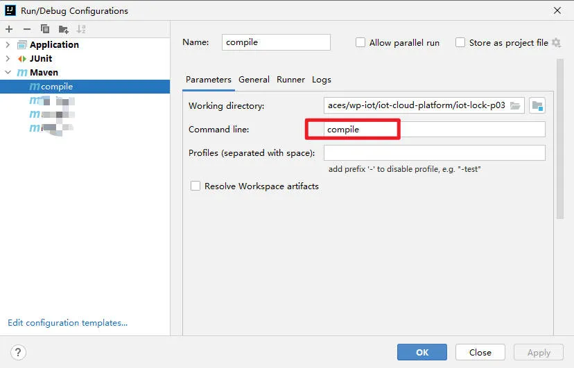The image size is (574, 368).
Task: Open the Runner tab
Action: 290,80
